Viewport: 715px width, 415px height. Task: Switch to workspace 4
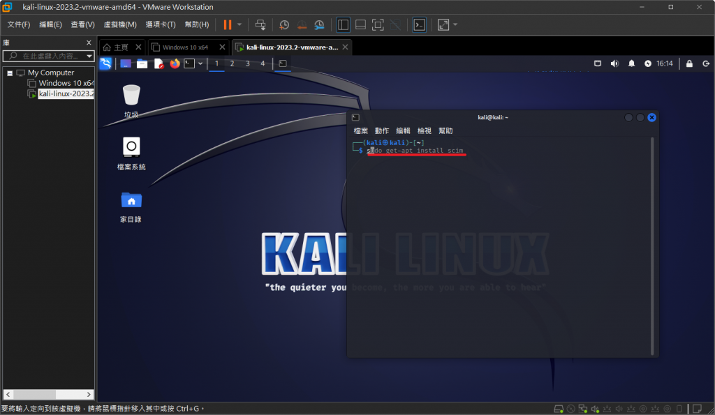pos(263,63)
